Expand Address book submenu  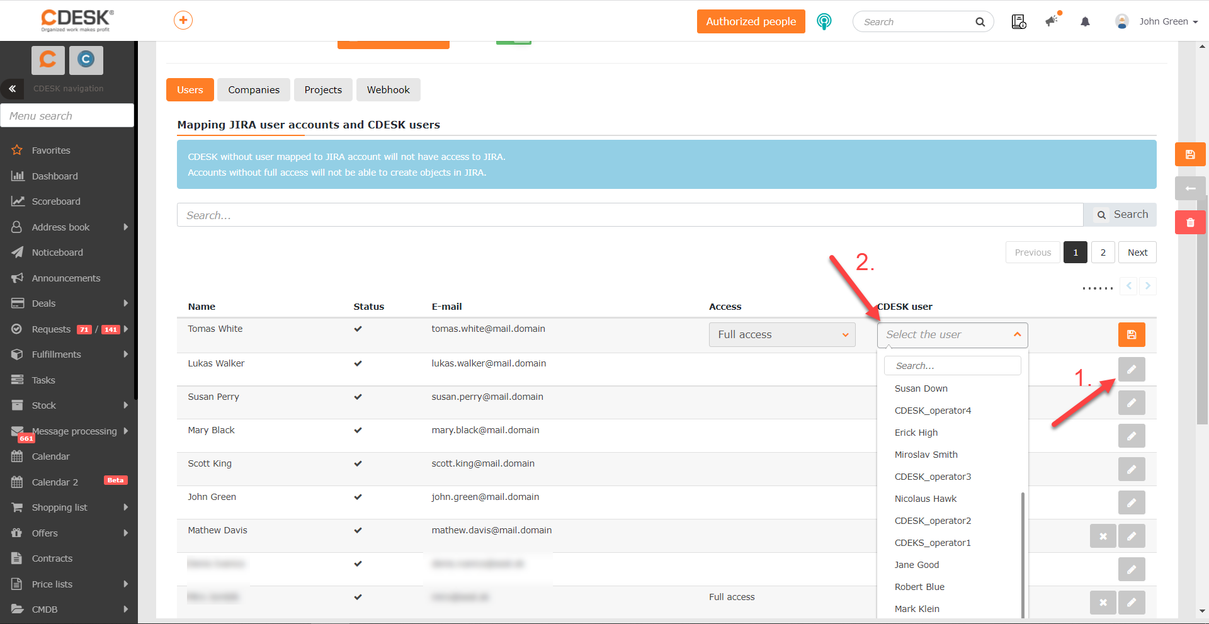tap(126, 227)
